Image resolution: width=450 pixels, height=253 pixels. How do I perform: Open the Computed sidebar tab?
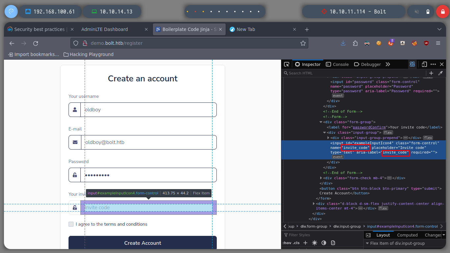pos(407,235)
